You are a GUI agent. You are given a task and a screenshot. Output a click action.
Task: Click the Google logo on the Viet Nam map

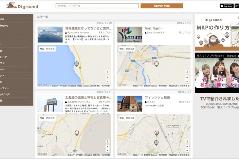(122, 85)
